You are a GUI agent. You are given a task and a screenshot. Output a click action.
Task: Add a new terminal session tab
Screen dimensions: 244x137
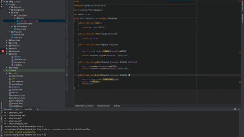coord(37,109)
